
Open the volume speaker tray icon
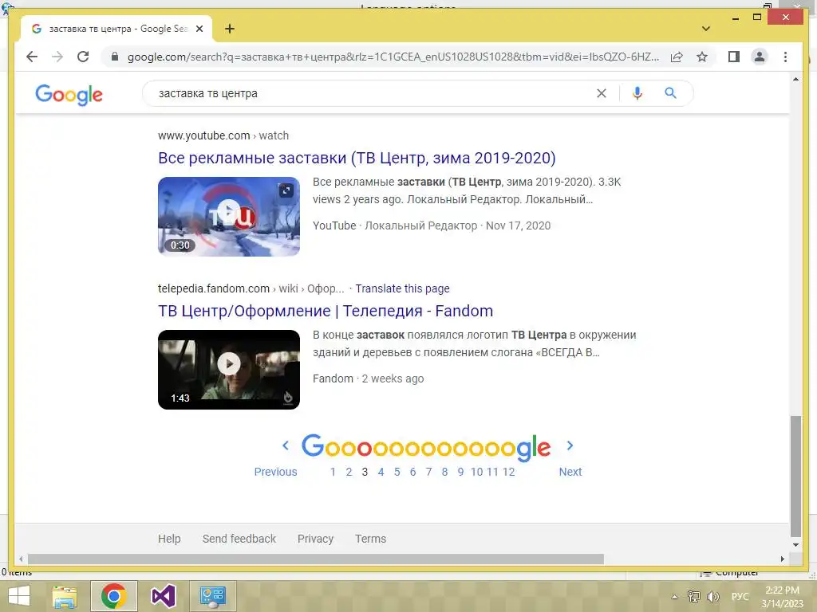(x=712, y=597)
